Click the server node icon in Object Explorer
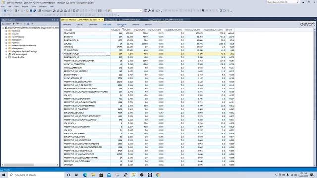Image resolution: width=317 pixels, height=178 pixels. pos(6,28)
